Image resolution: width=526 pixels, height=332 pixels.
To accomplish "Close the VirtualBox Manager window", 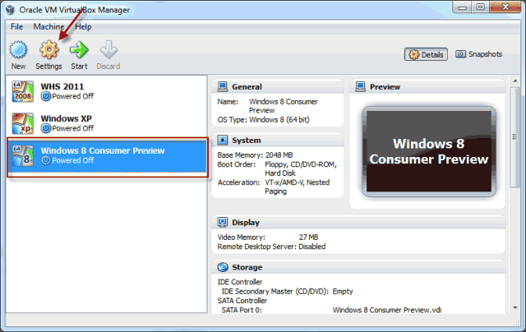I will (x=505, y=7).
